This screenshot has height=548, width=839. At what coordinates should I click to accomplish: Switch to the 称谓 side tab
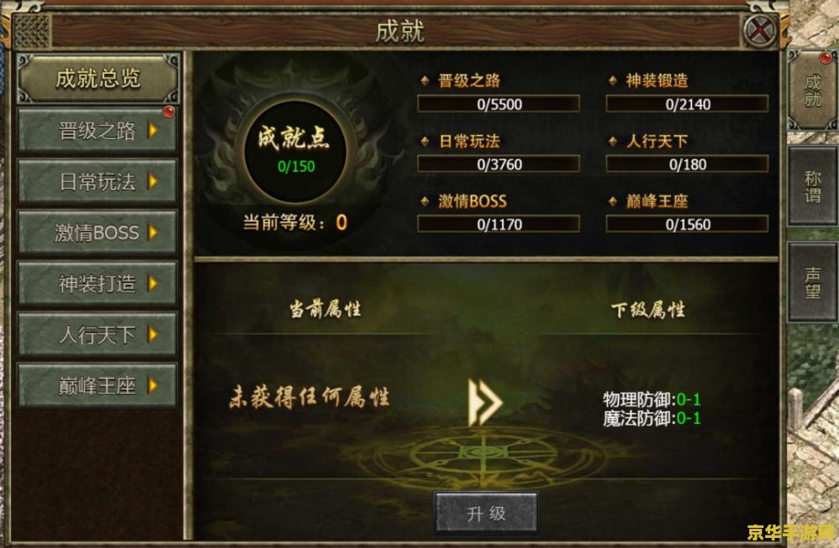coord(812,186)
